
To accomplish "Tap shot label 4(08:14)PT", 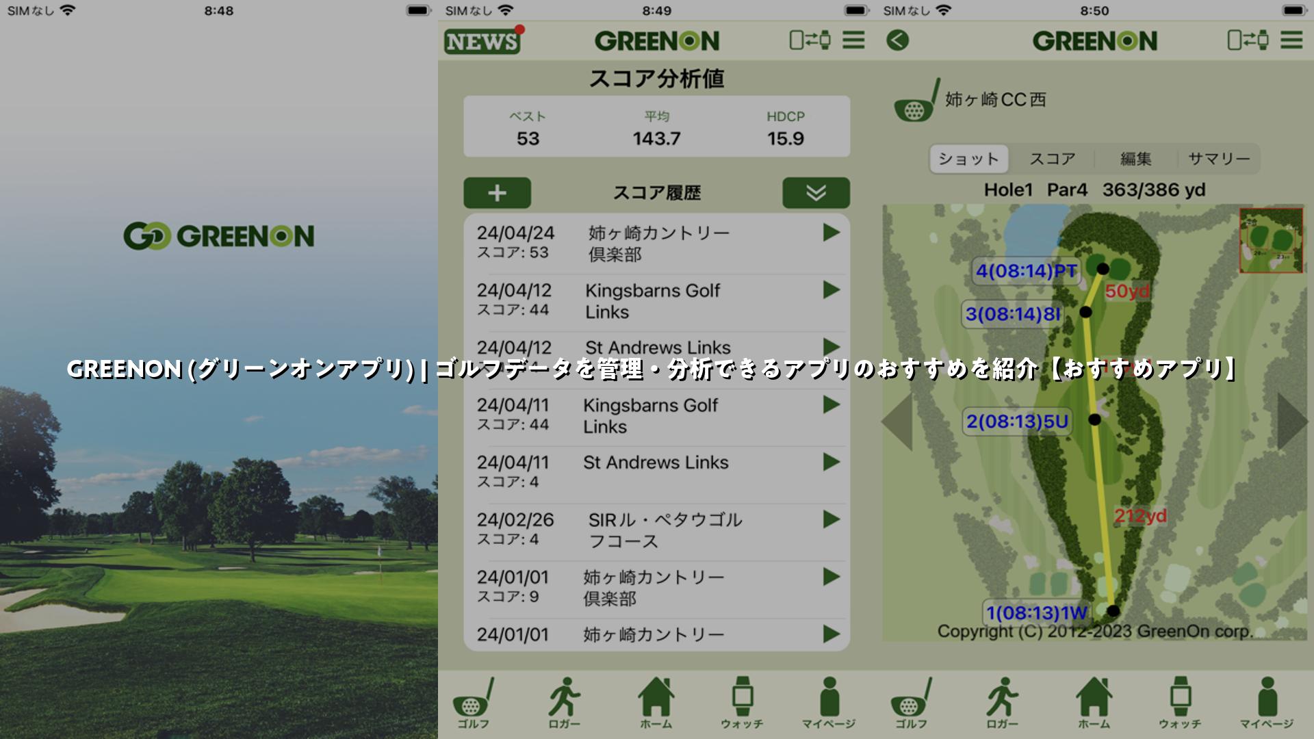I will pyautogui.click(x=1026, y=271).
